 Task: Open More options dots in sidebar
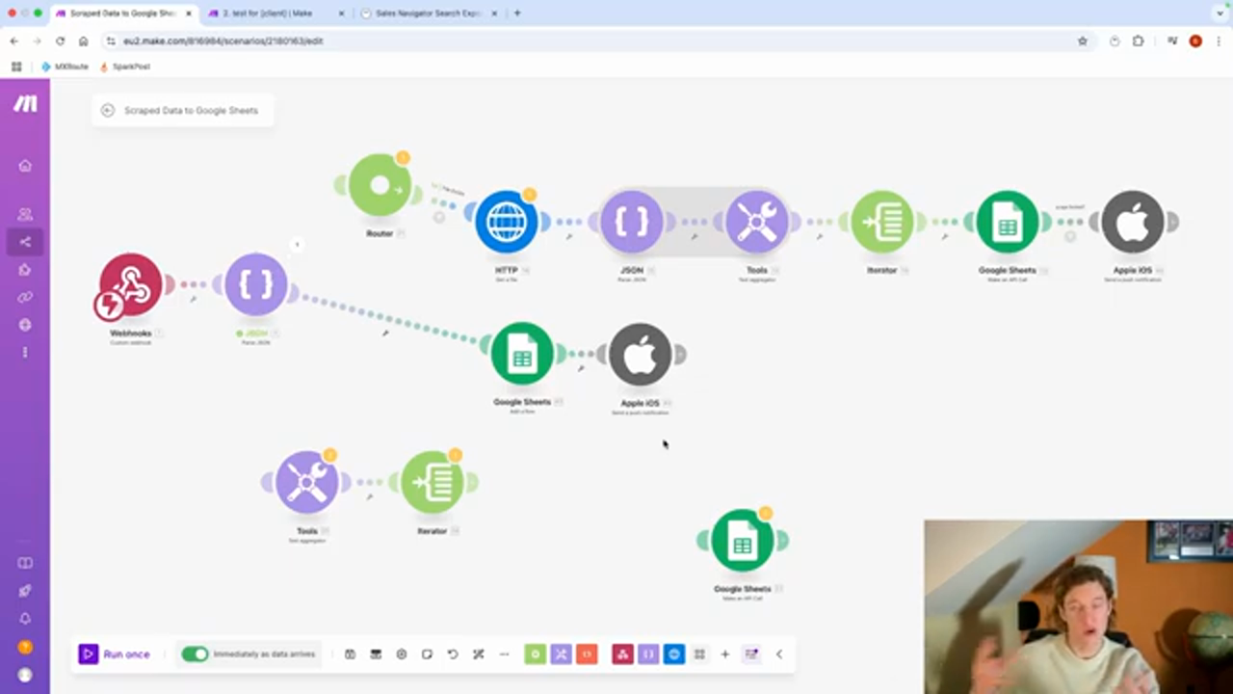(25, 352)
